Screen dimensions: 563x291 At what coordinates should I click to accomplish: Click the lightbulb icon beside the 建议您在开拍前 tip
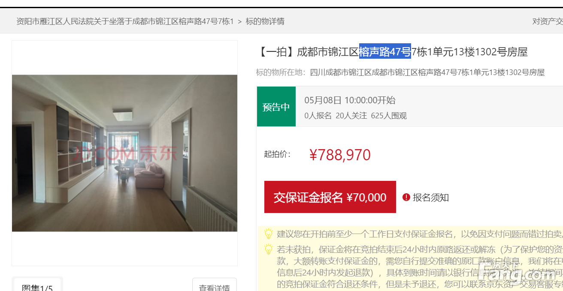(269, 234)
